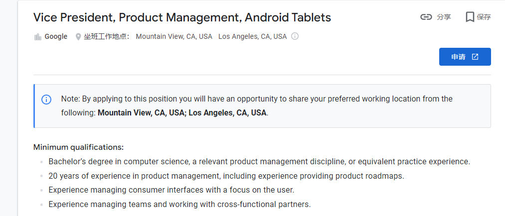Click the chain-link share icon
505x216 pixels.
[x=426, y=17]
